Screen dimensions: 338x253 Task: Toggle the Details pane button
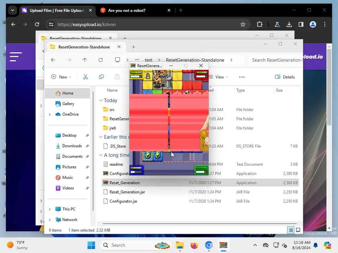(285, 77)
